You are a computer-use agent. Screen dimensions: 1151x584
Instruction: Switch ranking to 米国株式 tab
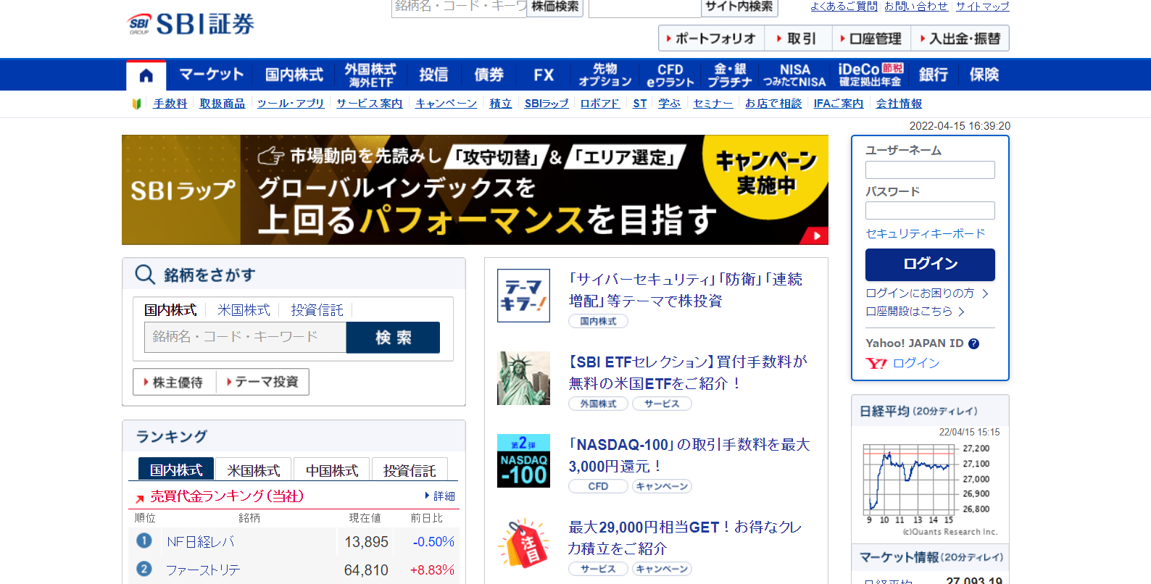(x=254, y=470)
